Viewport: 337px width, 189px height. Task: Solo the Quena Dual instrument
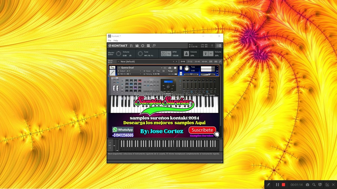181,68
